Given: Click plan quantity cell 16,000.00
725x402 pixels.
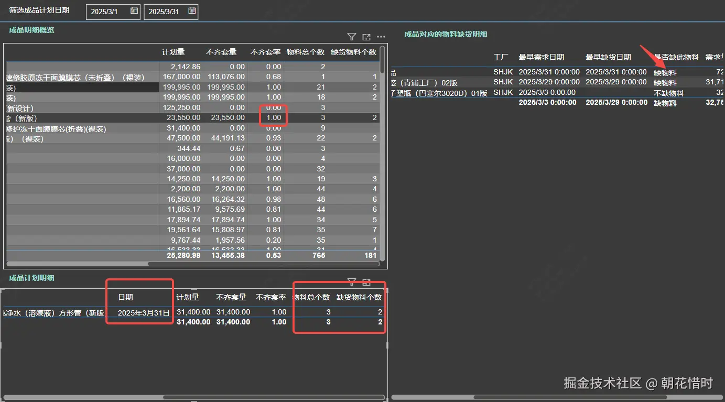Looking at the screenshot, I should click(184, 158).
